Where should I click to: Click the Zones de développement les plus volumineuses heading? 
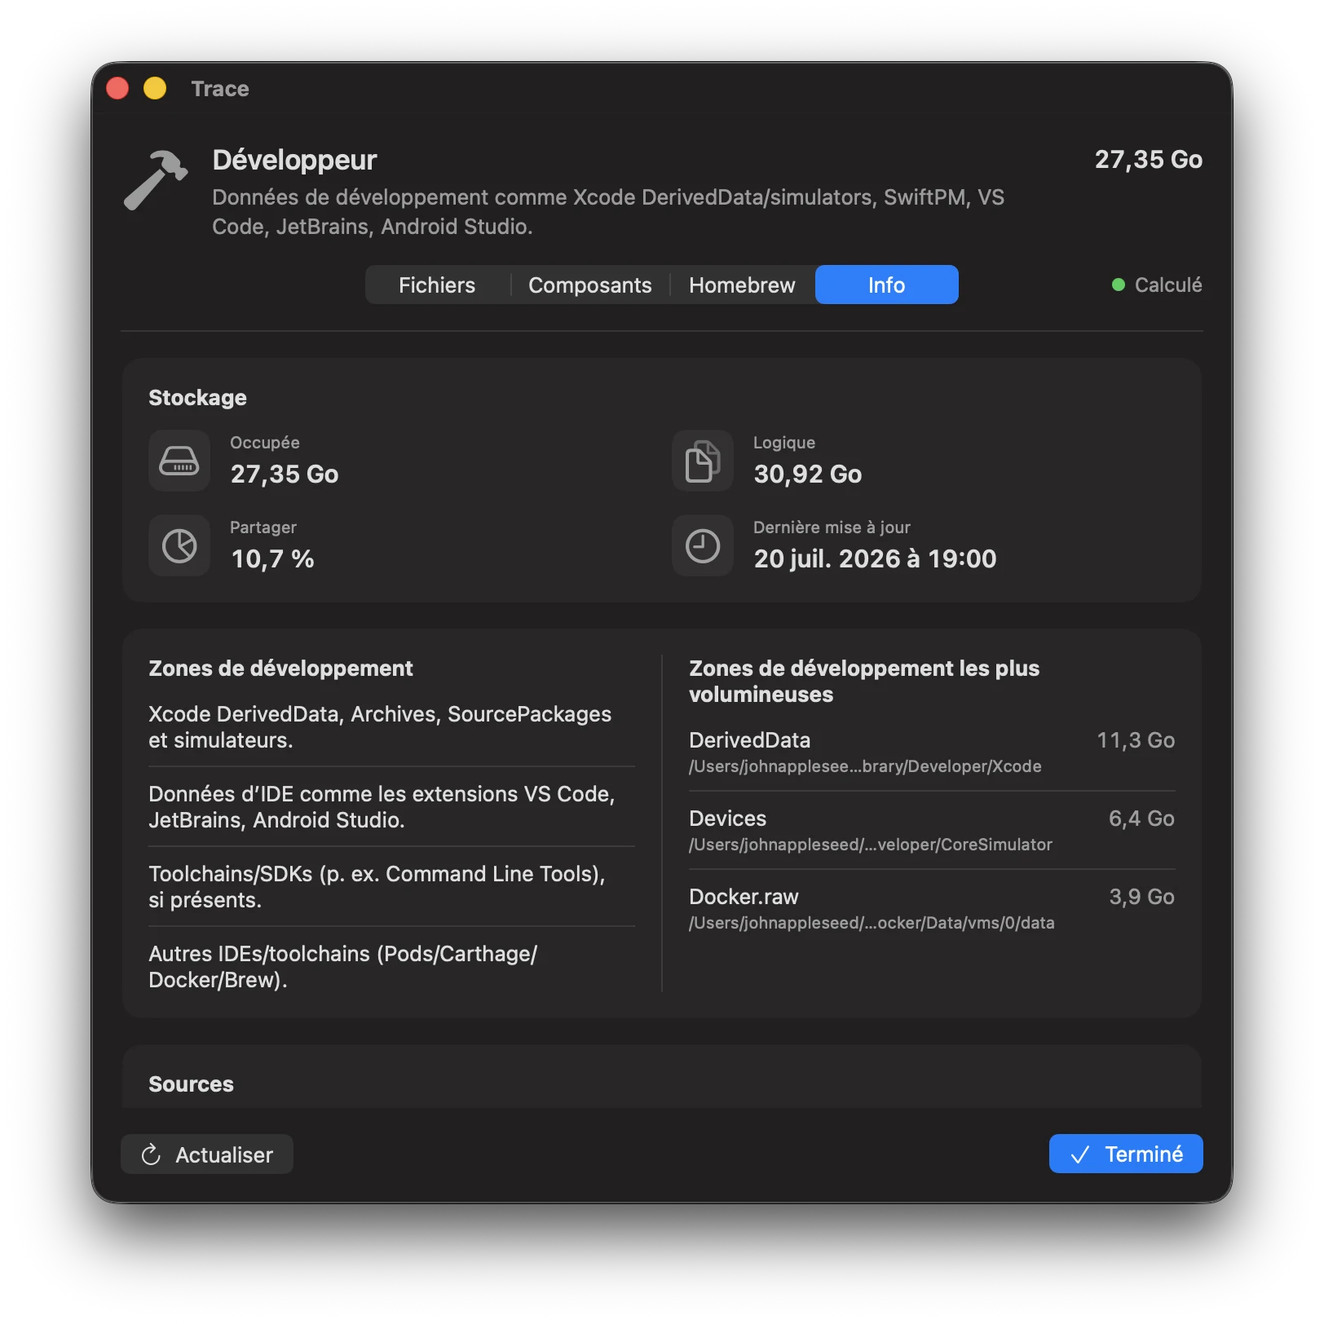click(x=864, y=681)
